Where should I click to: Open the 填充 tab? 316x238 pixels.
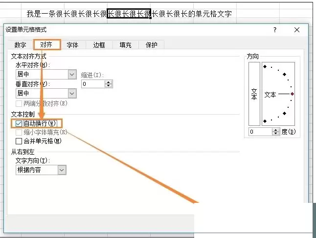click(125, 45)
